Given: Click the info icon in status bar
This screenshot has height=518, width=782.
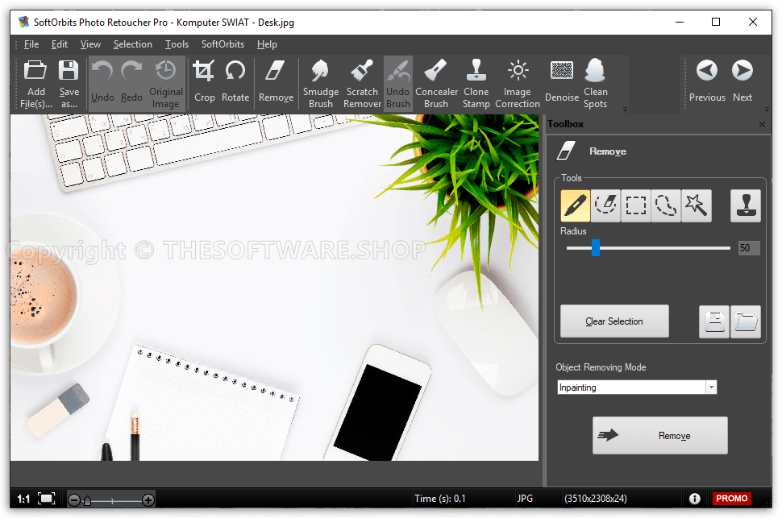Looking at the screenshot, I should tap(694, 499).
